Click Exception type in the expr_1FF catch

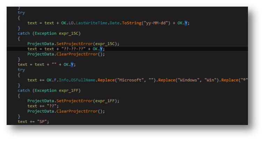(45, 91)
